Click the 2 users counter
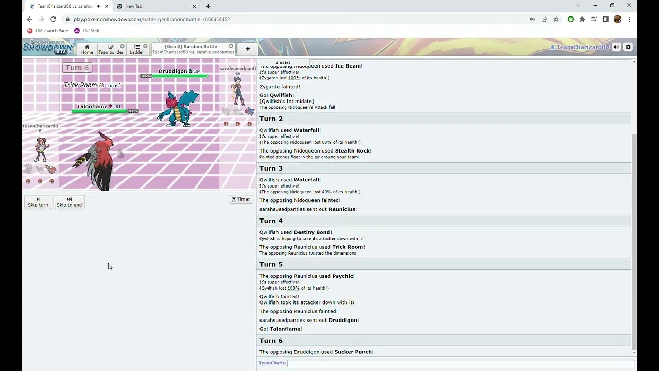 [283, 62]
